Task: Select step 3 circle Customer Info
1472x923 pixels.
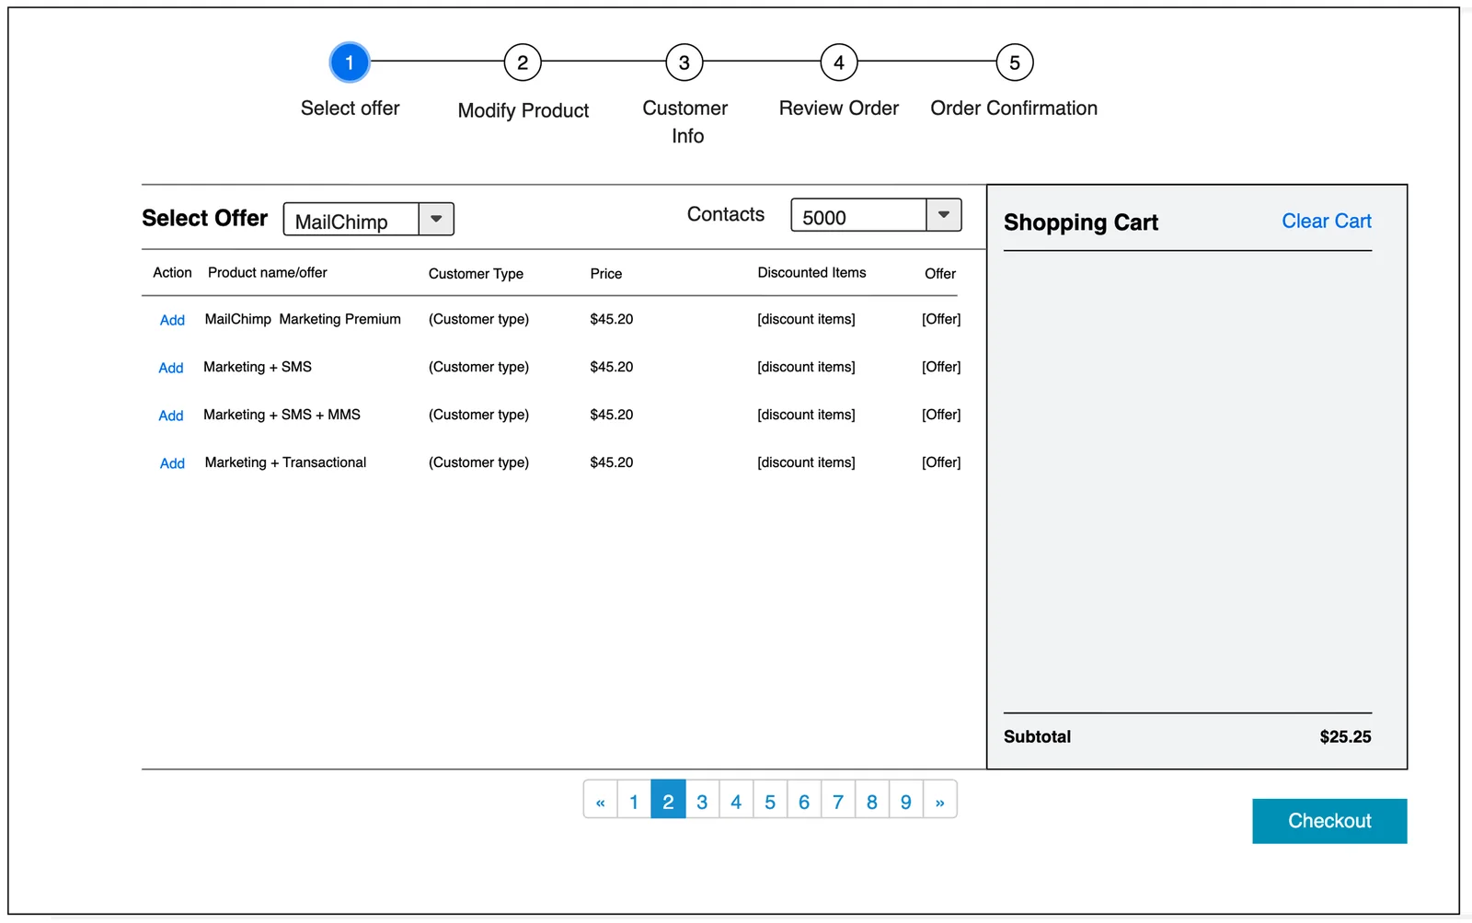Action: click(684, 63)
